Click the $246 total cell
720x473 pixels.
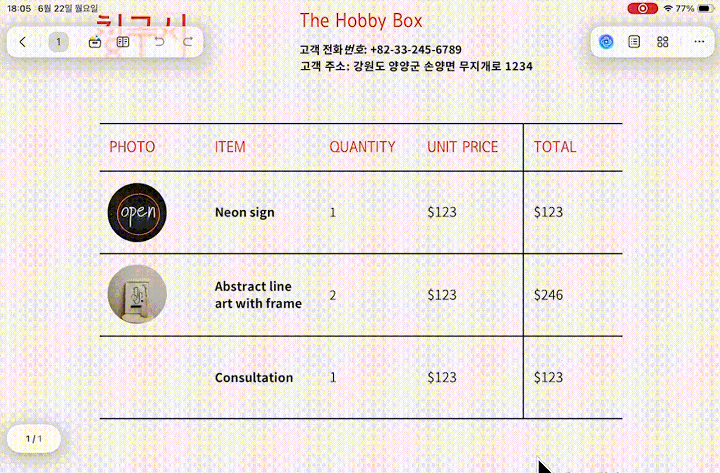(548, 295)
